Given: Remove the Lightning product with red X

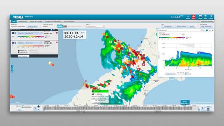Looking at the screenshot, I should coord(57,42).
